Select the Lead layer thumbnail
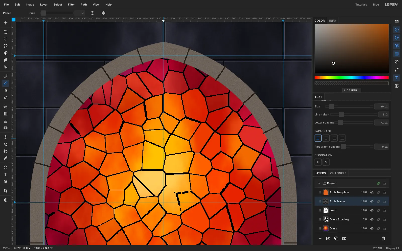 326,210
